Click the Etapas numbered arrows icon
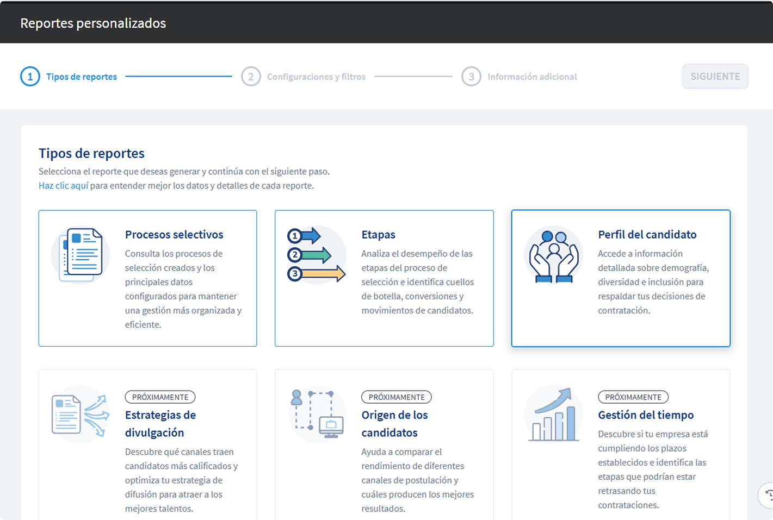773x520 pixels. (317, 255)
